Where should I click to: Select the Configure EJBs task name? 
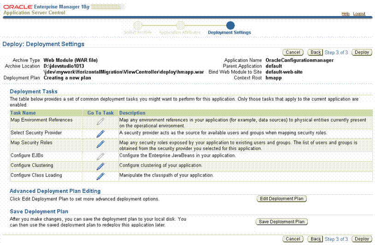tap(27, 155)
